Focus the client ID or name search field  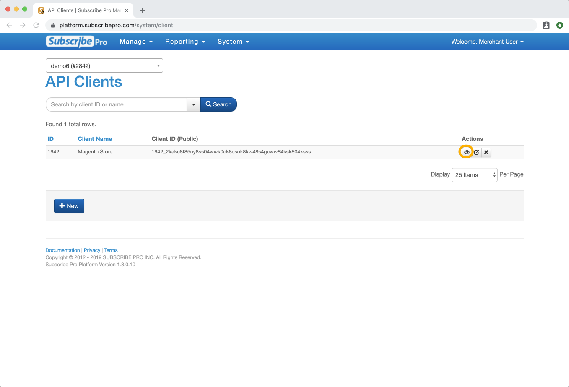pyautogui.click(x=116, y=104)
